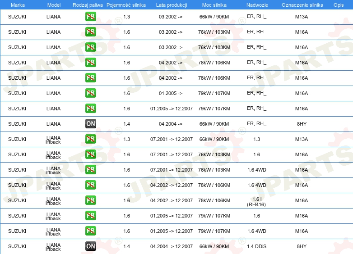Select 'SUZUKI' in the 1.3 LIANA 03.2002 row
353x254 pixels.
(x=17, y=17)
